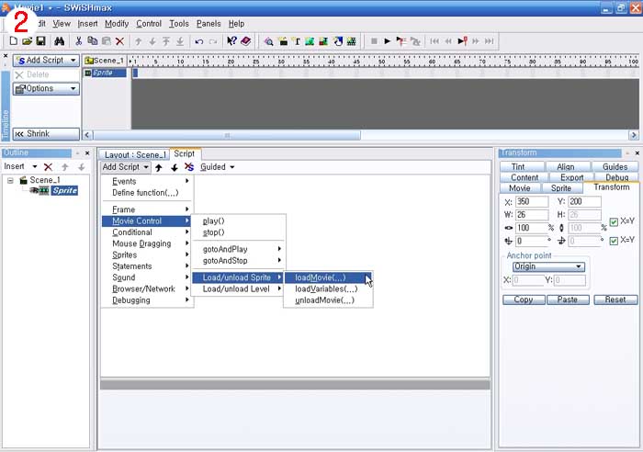Toggle the X=Y checkbox beside rotation angle
This screenshot has height=452, width=643.
pyautogui.click(x=614, y=241)
